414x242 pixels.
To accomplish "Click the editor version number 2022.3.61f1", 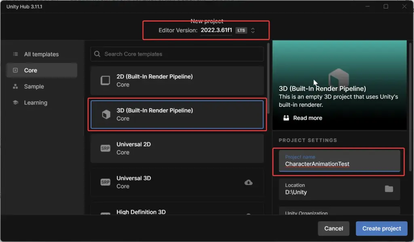I will click(216, 30).
